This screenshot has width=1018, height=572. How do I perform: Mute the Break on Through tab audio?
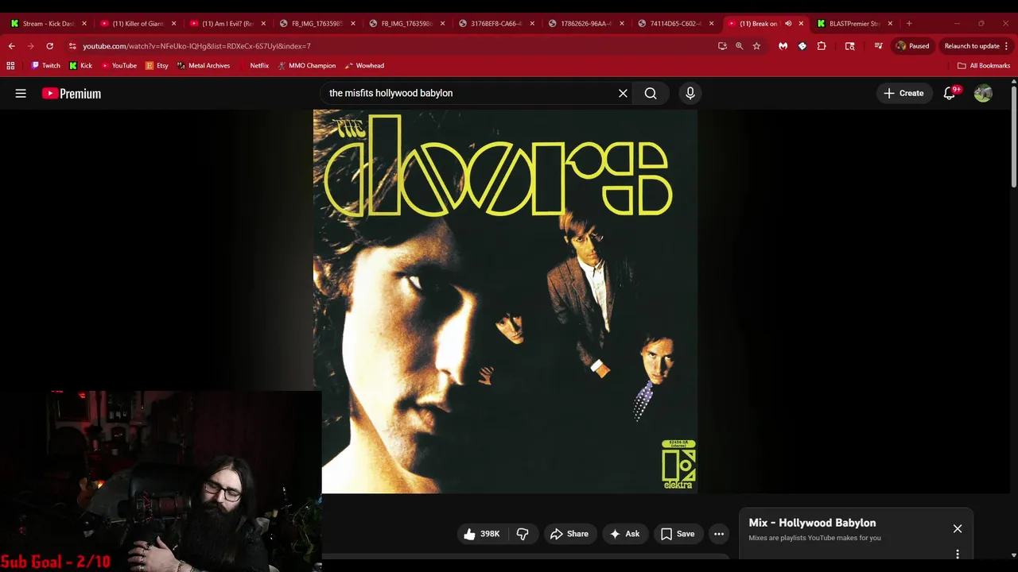pyautogui.click(x=788, y=23)
